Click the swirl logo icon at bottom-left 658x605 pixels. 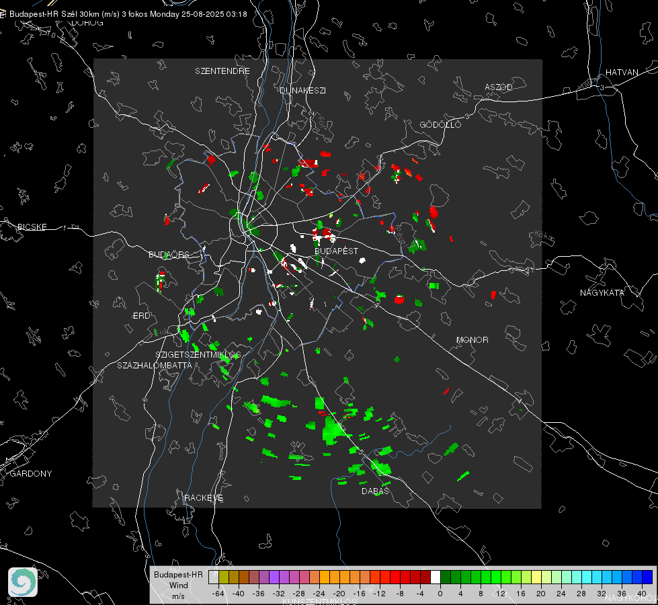coord(23,582)
